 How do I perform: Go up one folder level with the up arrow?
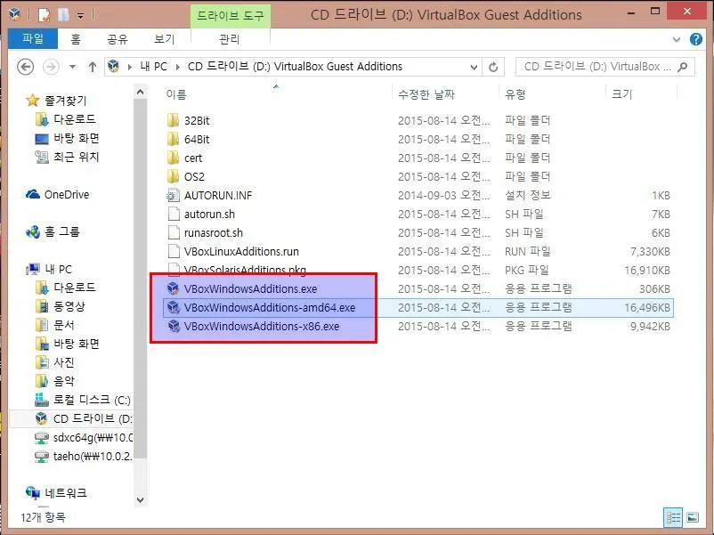(93, 67)
